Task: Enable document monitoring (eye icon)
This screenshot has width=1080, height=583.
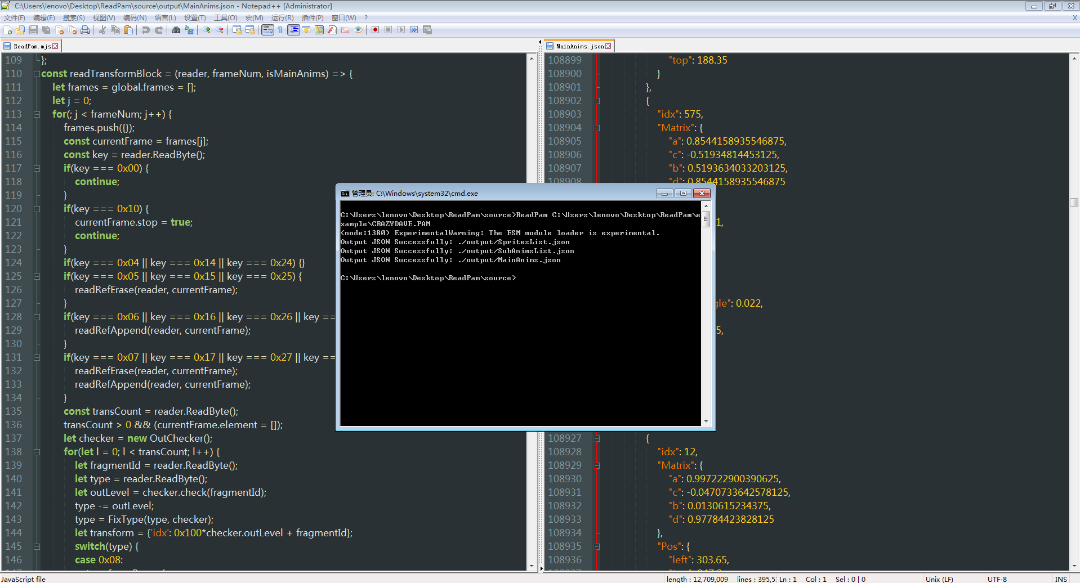Action: (x=359, y=30)
